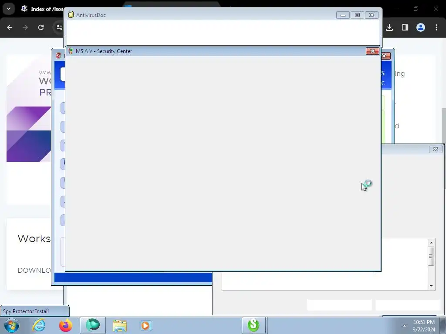Open the browser three-dot menu
The width and height of the screenshot is (446, 334).
436,27
